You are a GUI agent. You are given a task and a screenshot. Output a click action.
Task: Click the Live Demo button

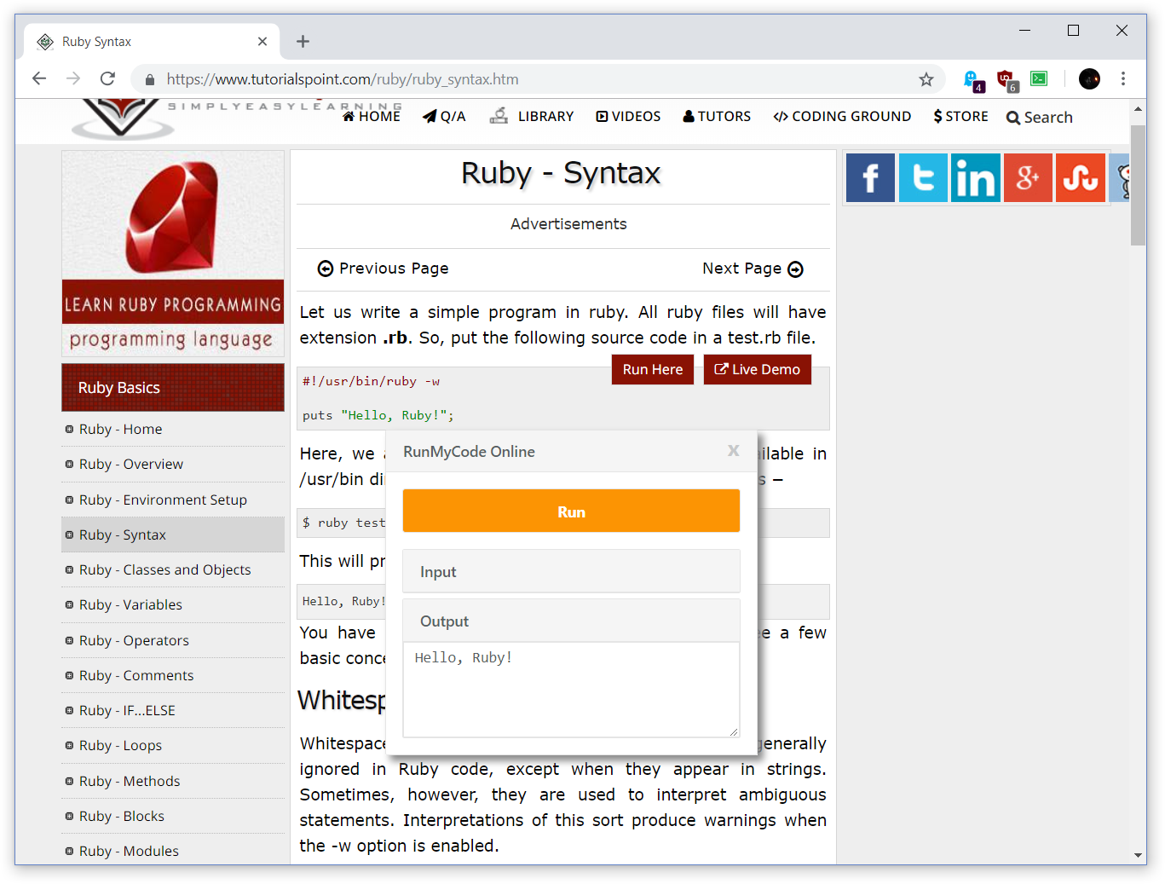pyautogui.click(x=757, y=369)
